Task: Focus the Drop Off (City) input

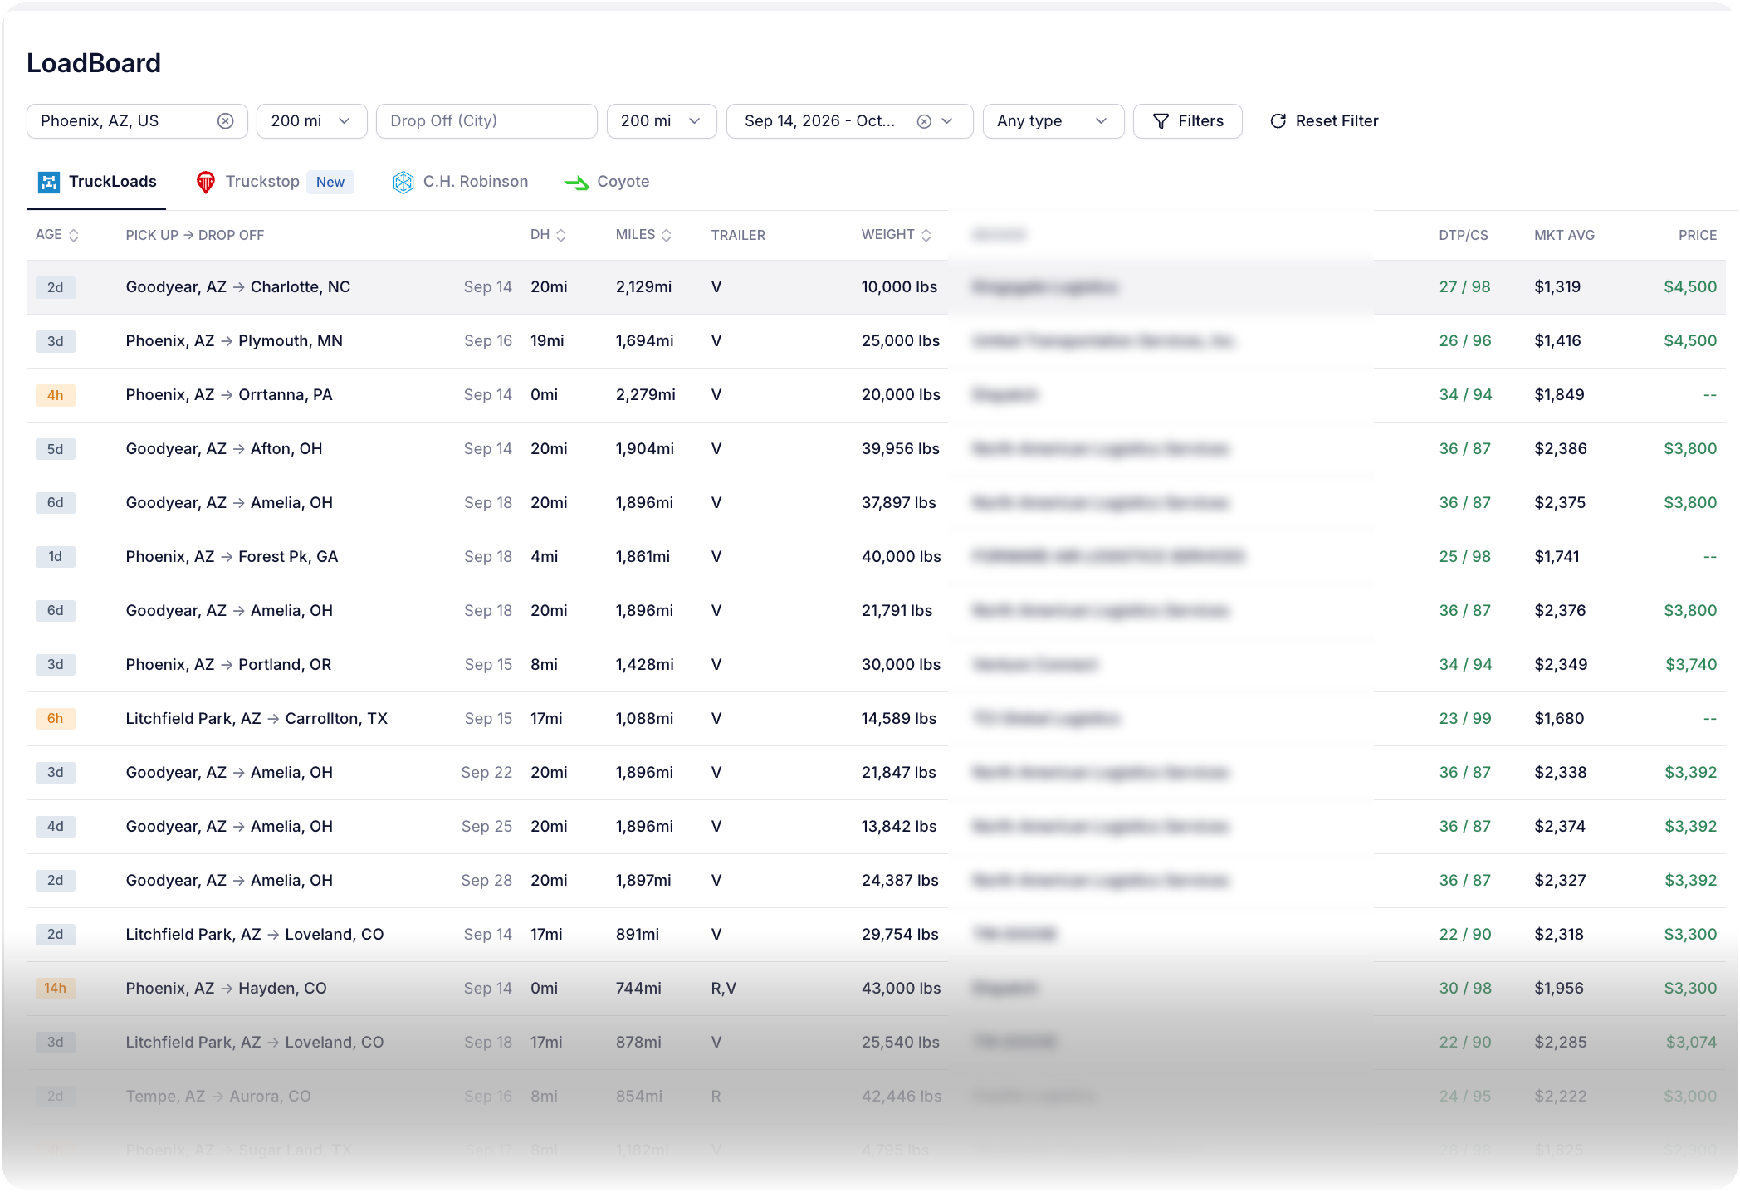Action: pyautogui.click(x=486, y=121)
